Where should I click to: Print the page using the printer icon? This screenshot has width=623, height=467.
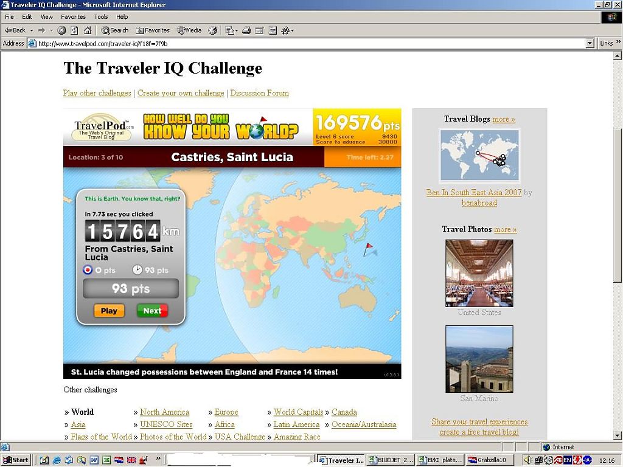tap(246, 30)
